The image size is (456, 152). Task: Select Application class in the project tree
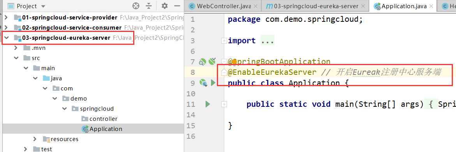106,129
